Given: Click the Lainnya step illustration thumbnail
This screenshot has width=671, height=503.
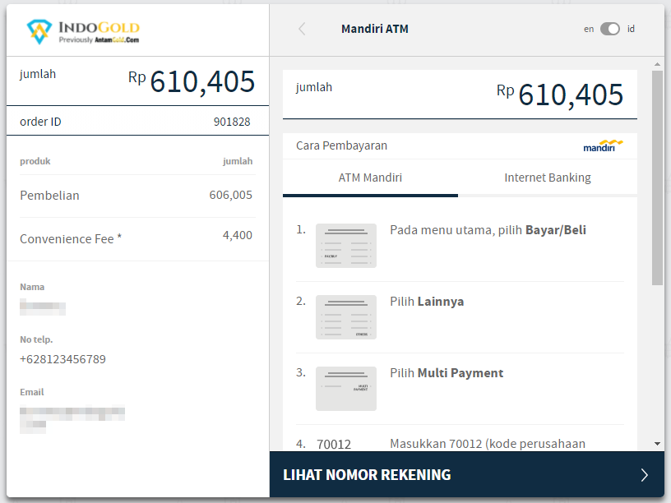Looking at the screenshot, I should pyautogui.click(x=346, y=317).
